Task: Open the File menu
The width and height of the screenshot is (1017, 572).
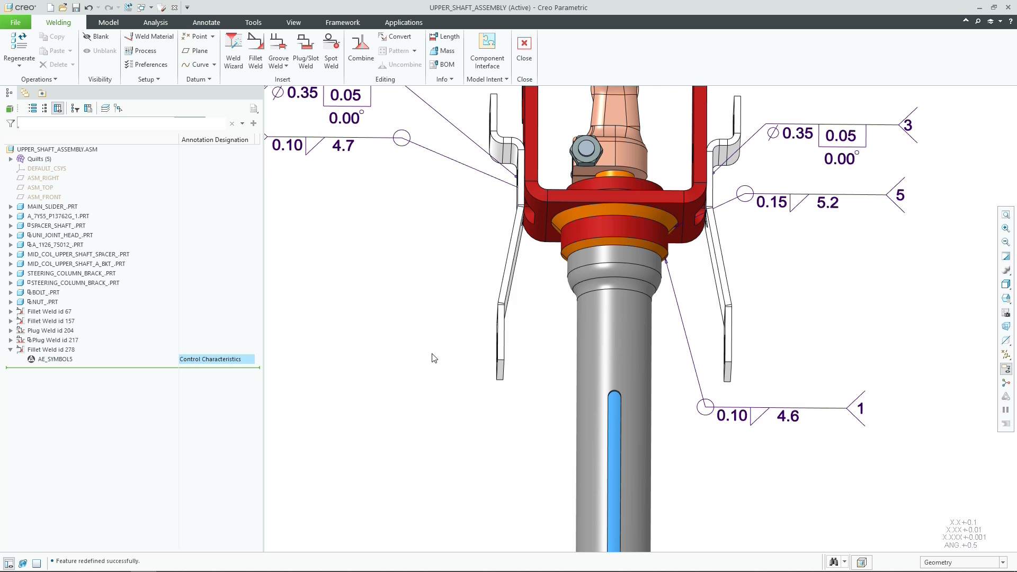Action: tap(15, 22)
